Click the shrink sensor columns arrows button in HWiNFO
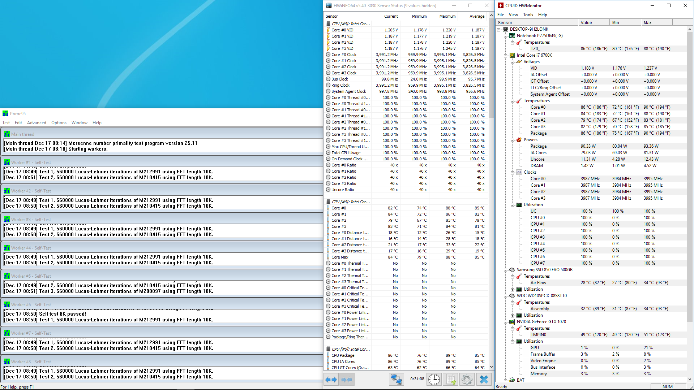 point(347,379)
